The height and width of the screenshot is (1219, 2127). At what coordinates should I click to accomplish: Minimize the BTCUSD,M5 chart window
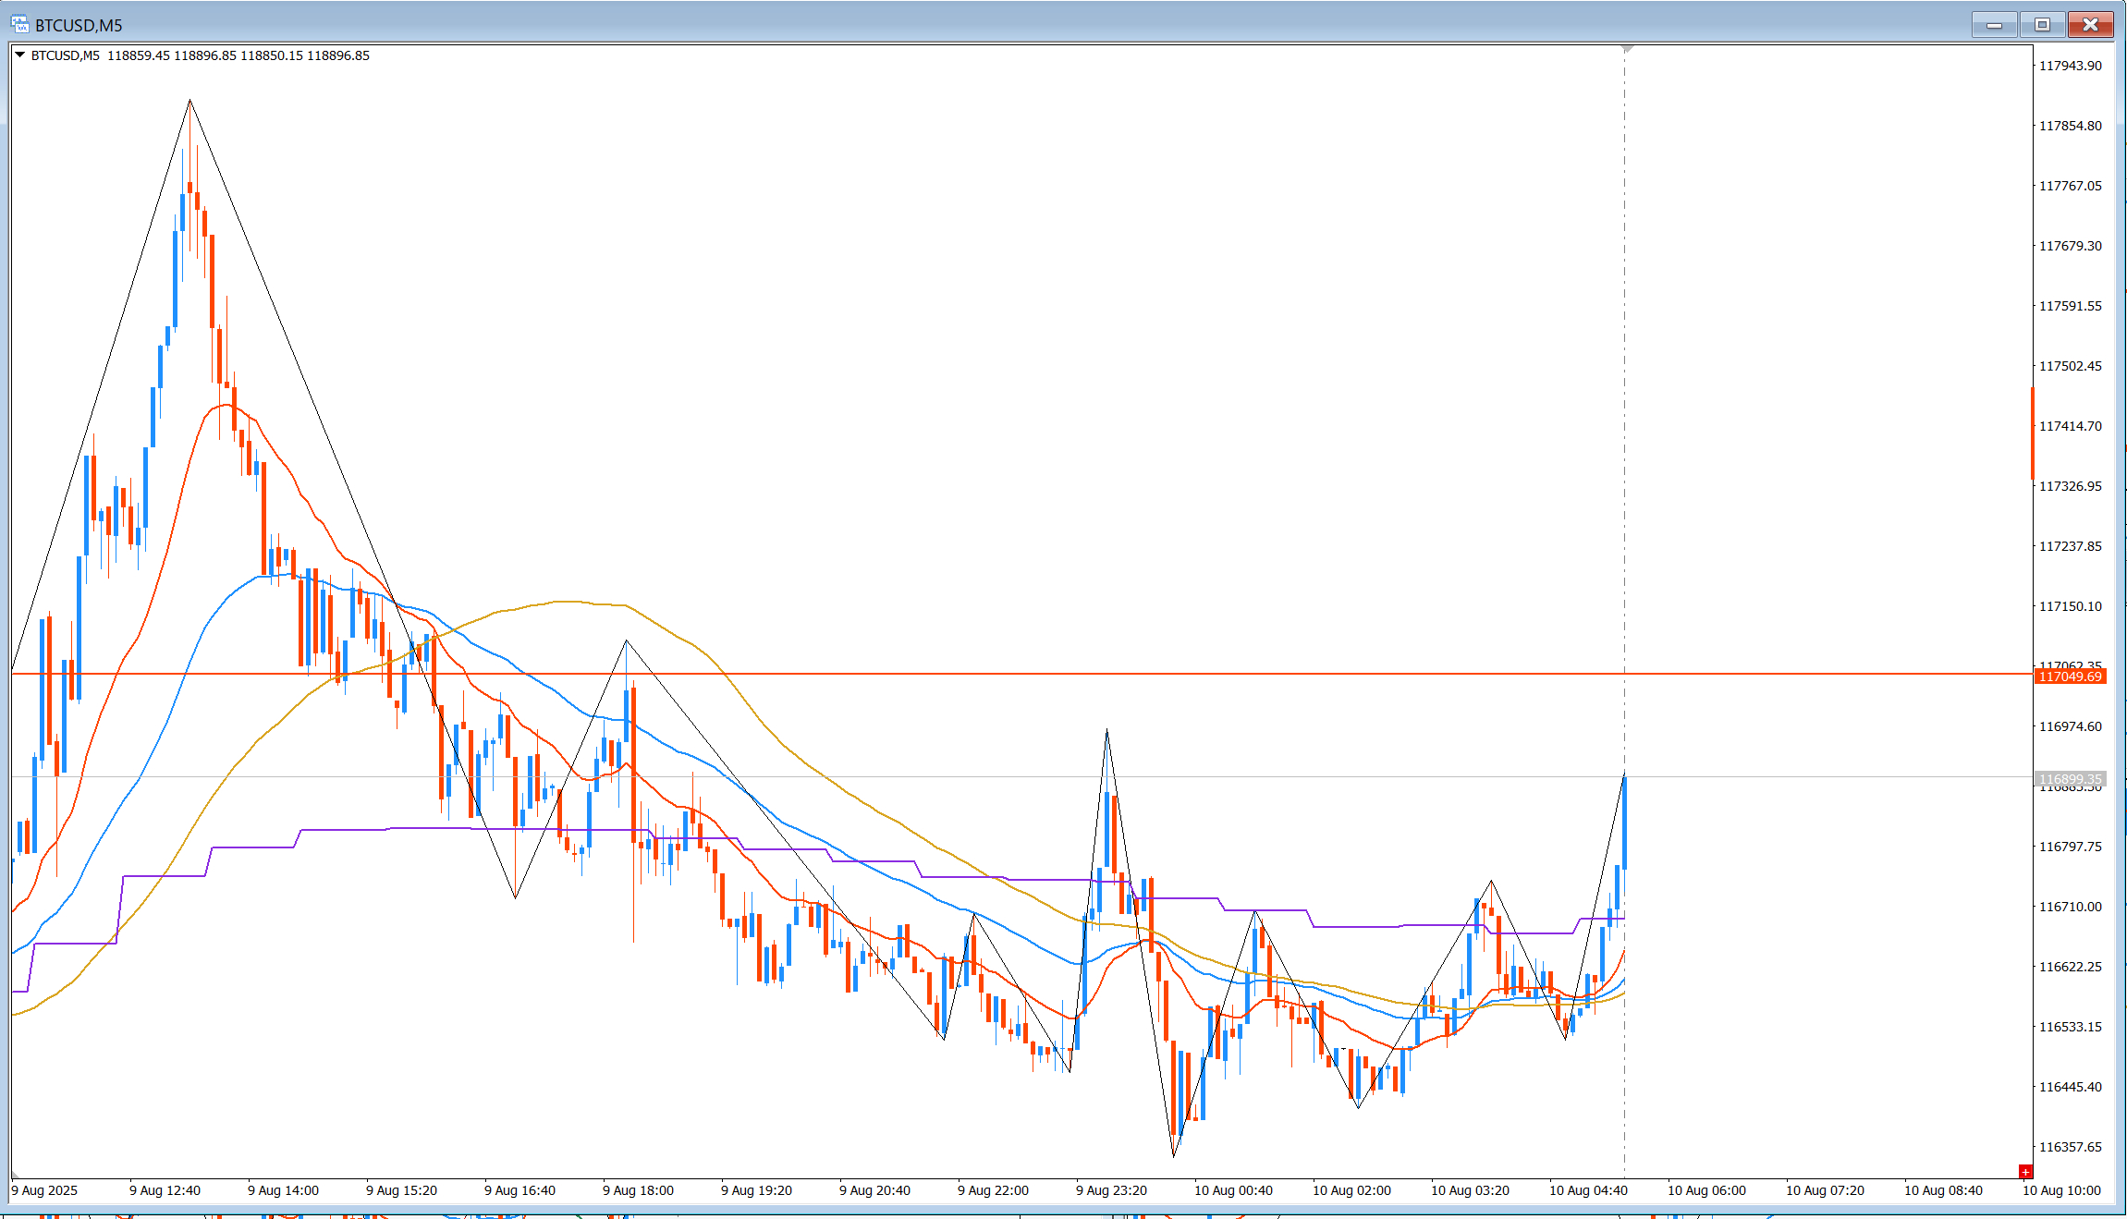1994,24
